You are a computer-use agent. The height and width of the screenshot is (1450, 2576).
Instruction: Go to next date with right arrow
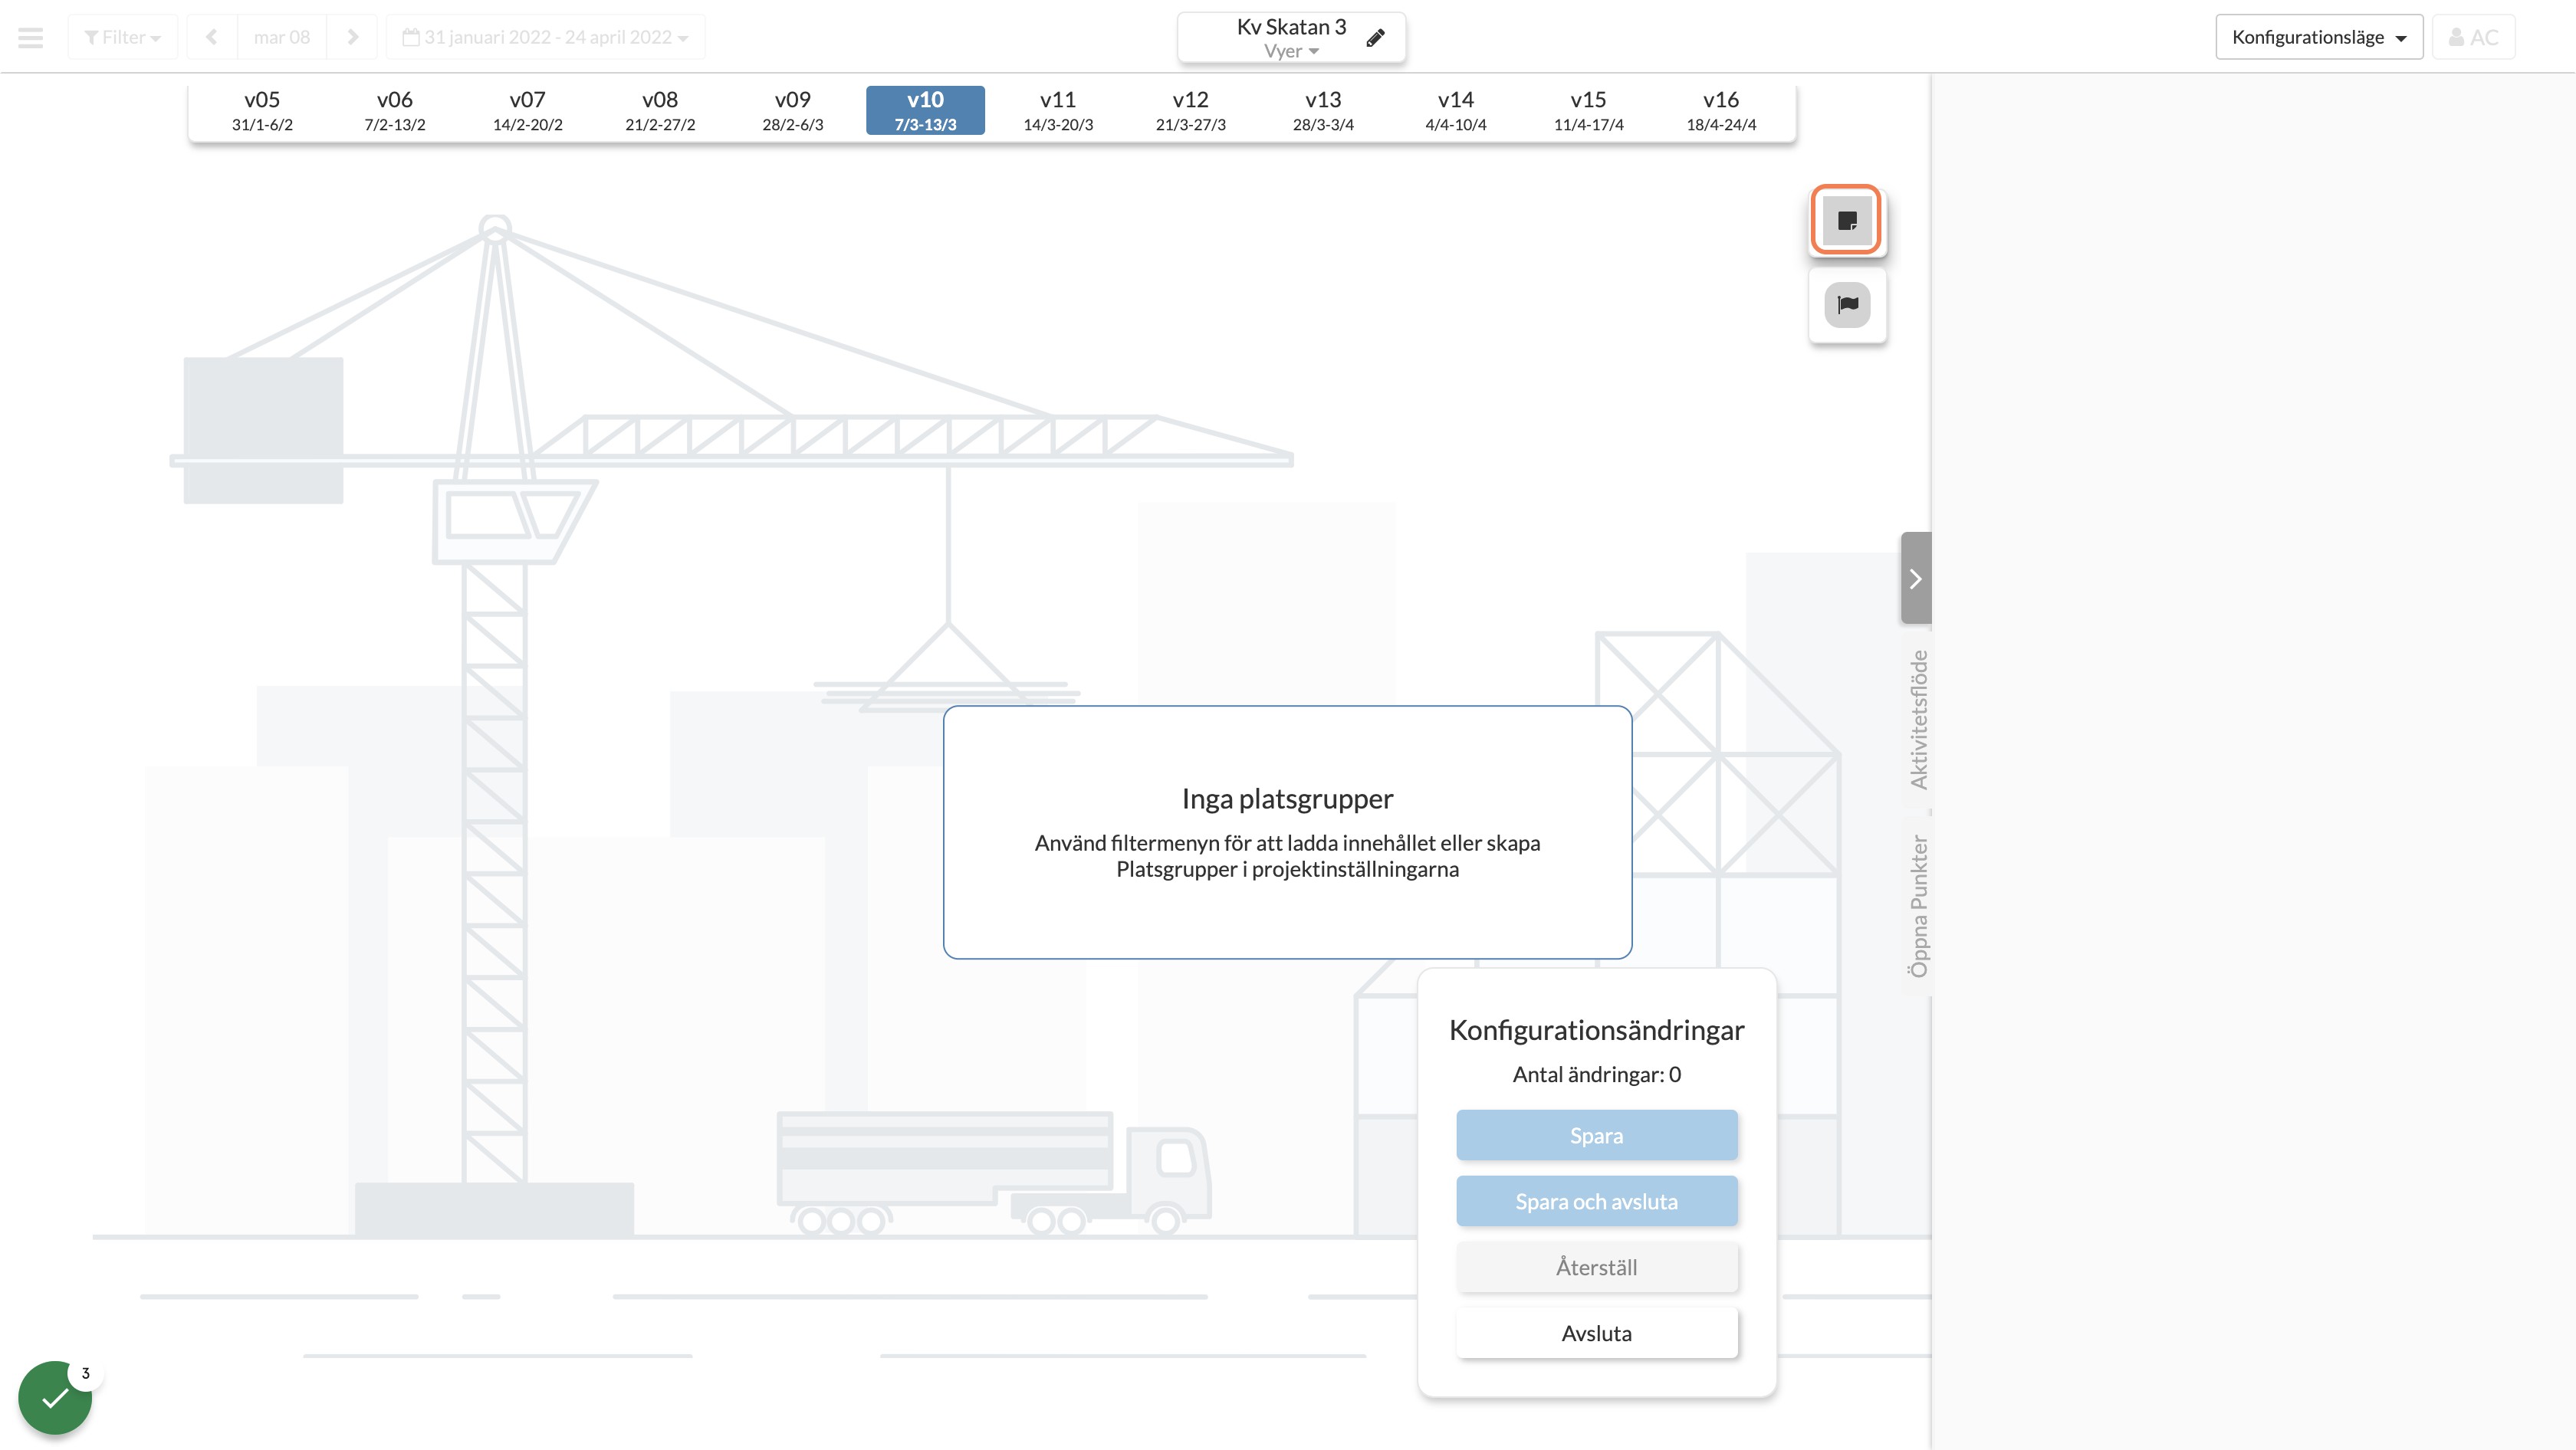tap(352, 37)
